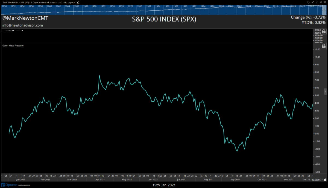The image size is (328, 188).
Task: Click the S&P 500 INDEX (SPX) chart title
Action: tap(164, 20)
